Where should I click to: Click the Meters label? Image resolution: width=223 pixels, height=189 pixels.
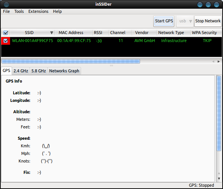pyautogui.click(x=23, y=119)
